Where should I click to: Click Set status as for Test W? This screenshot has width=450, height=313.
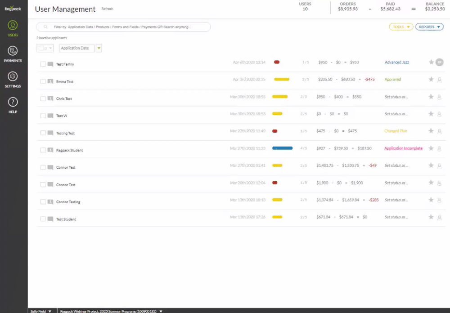tap(396, 114)
